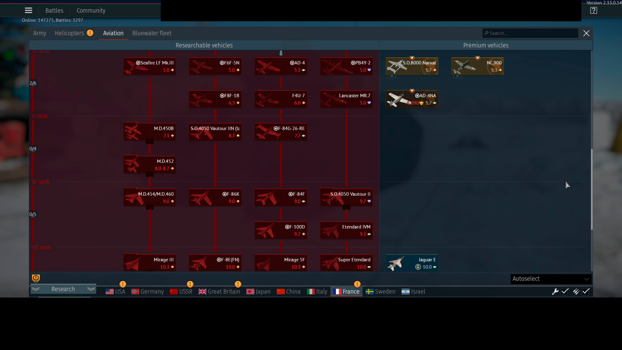Select the F-8E(FN) jet card
The height and width of the screenshot is (350, 622).
[215, 263]
